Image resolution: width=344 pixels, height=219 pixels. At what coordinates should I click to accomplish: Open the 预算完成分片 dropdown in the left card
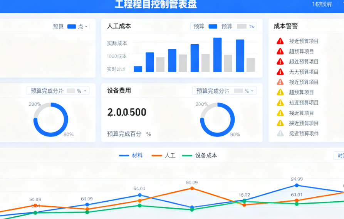[x=58, y=91]
